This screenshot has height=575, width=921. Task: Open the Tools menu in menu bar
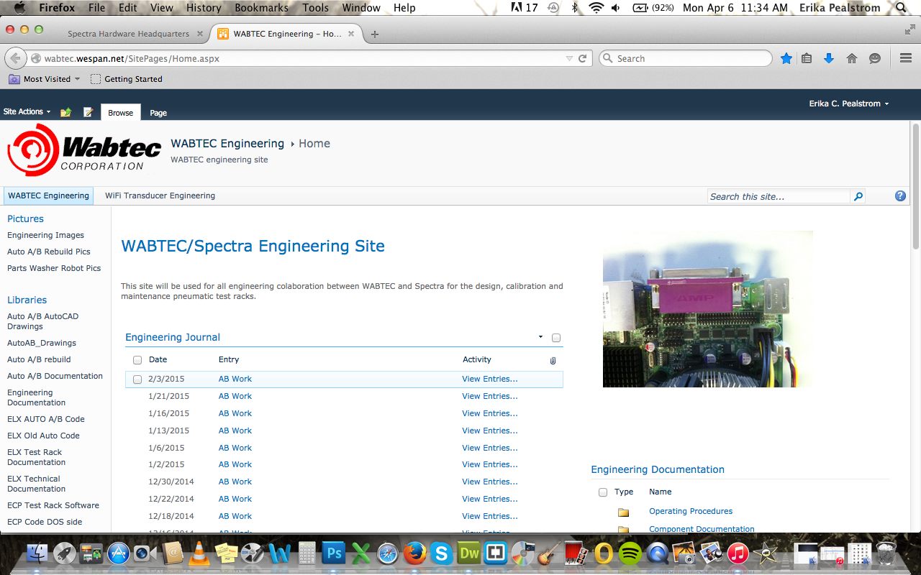click(315, 8)
